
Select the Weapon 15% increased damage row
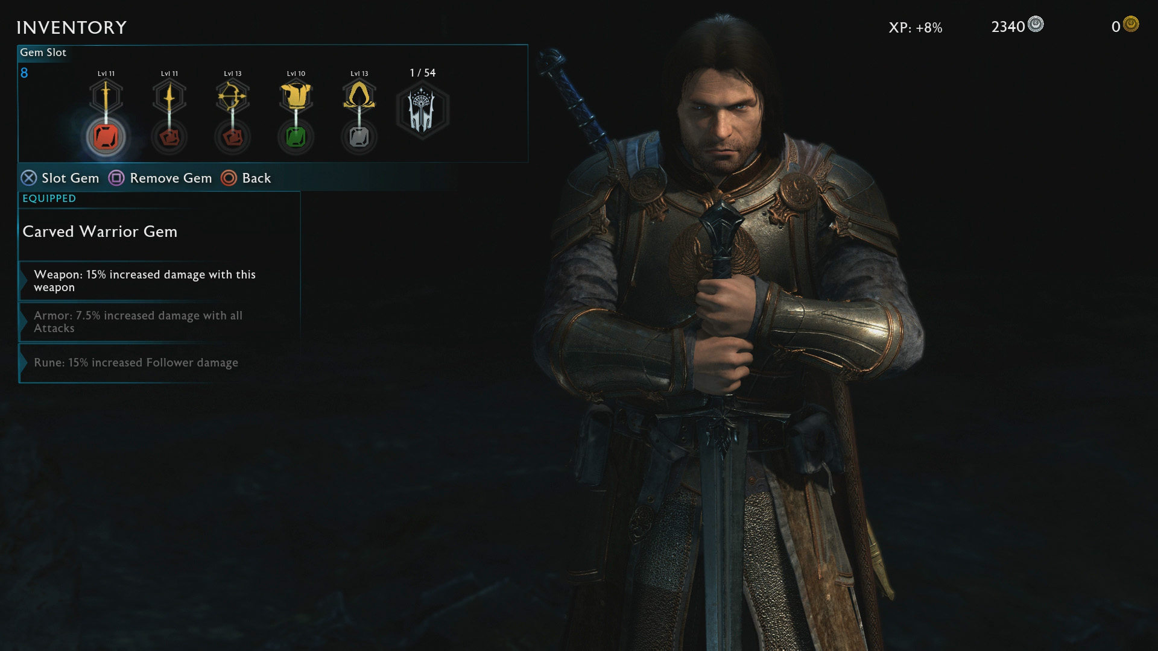(159, 281)
